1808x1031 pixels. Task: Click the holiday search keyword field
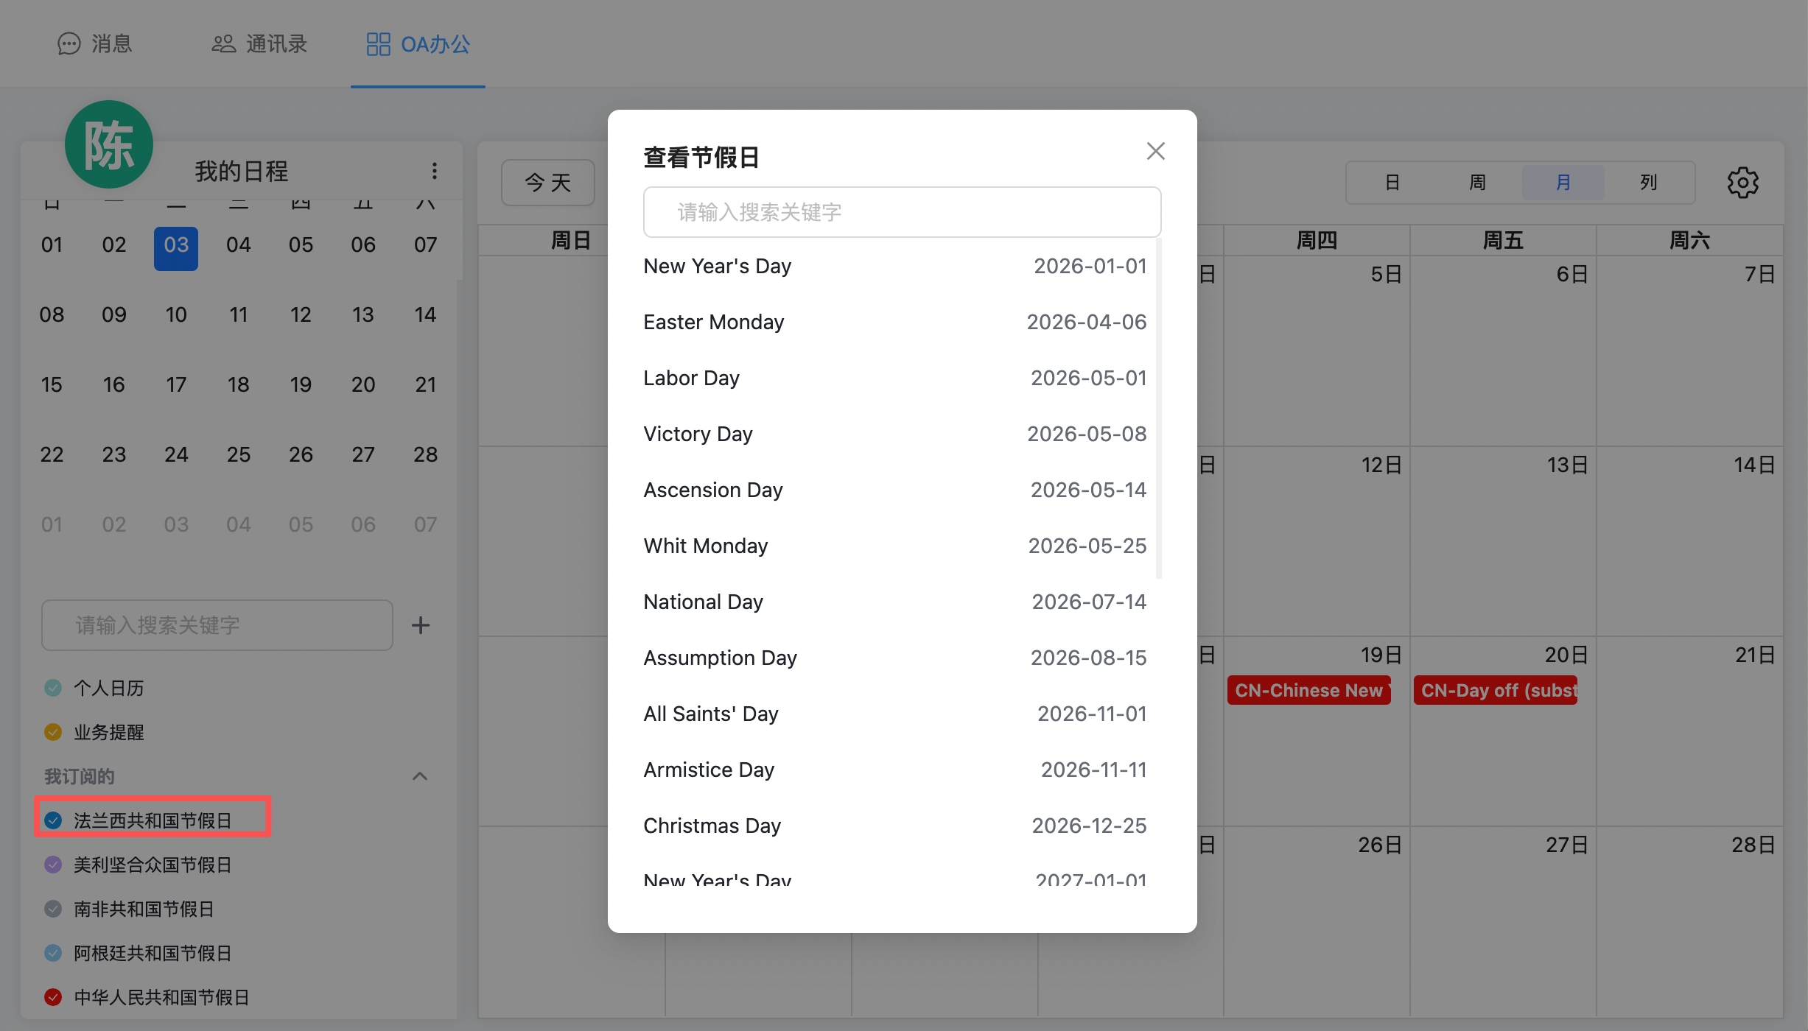[902, 212]
